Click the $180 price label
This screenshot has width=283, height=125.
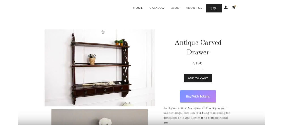tap(198, 63)
